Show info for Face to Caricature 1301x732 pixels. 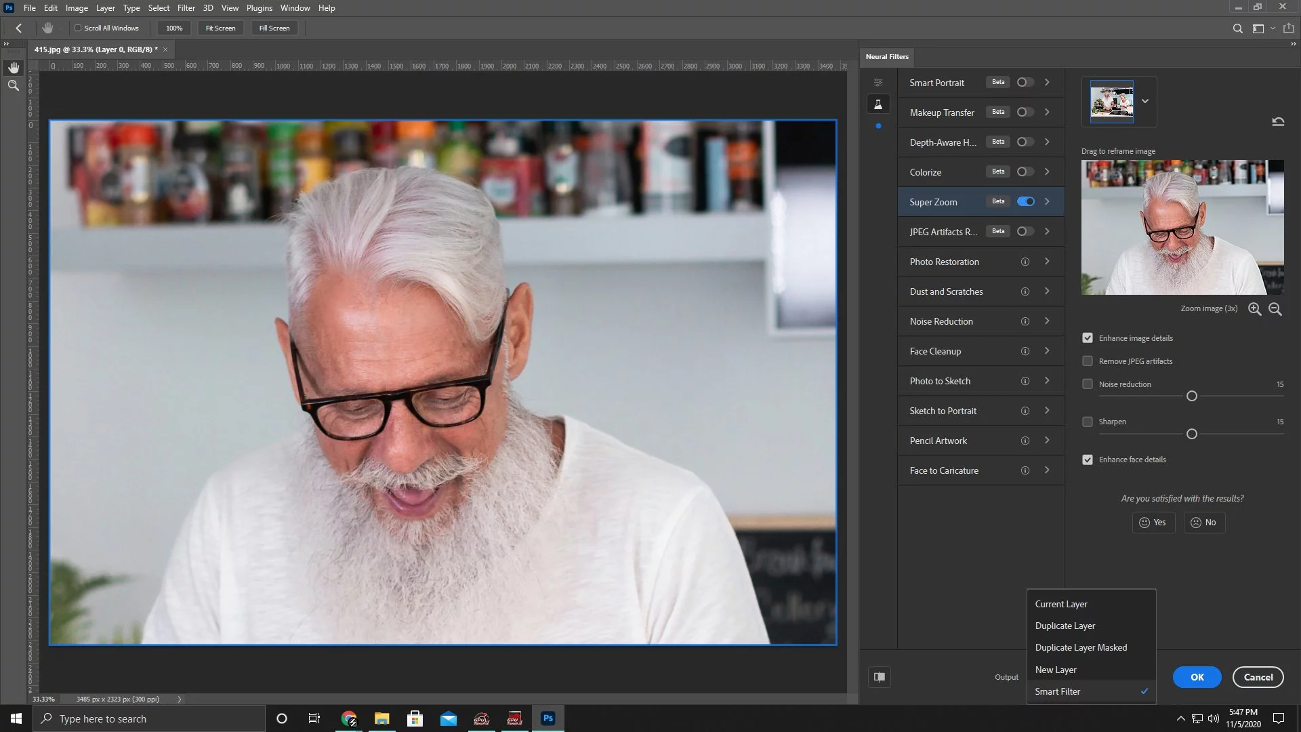1025,470
